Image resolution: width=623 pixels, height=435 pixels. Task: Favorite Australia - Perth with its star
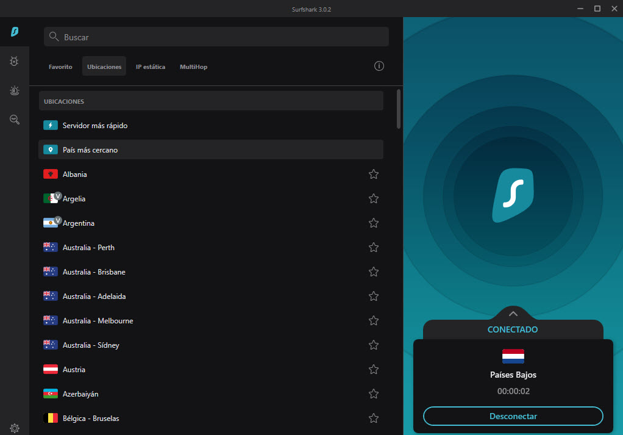[374, 247]
